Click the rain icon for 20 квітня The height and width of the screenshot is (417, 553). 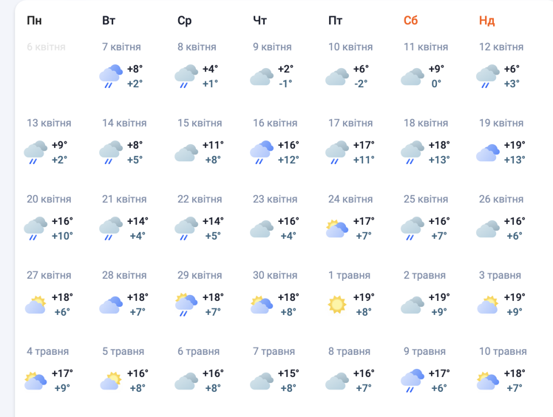[35, 228]
